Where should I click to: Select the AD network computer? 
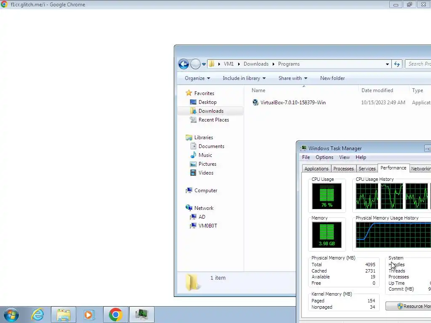202,217
